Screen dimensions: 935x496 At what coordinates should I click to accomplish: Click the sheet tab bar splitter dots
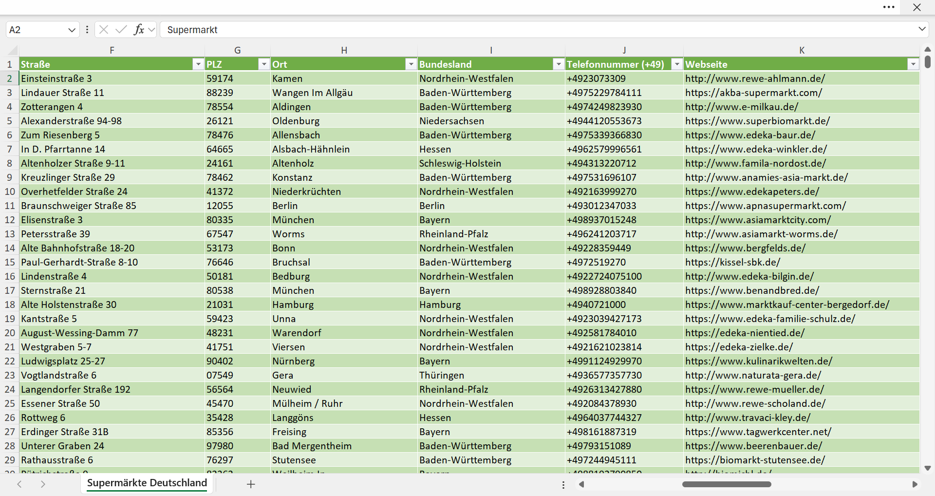click(563, 485)
